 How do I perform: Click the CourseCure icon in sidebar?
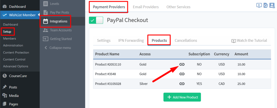tap(5, 76)
